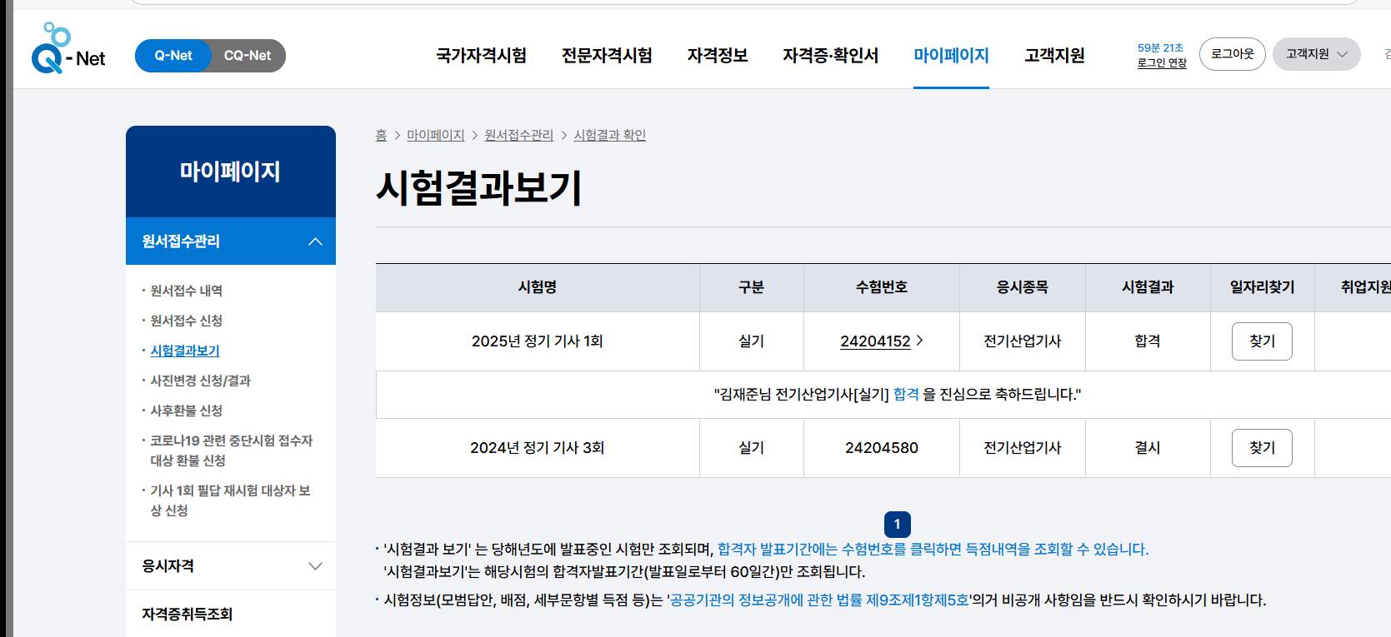Click the 응시종목 column header
Viewport: 1391px width, 637px height.
click(1023, 287)
